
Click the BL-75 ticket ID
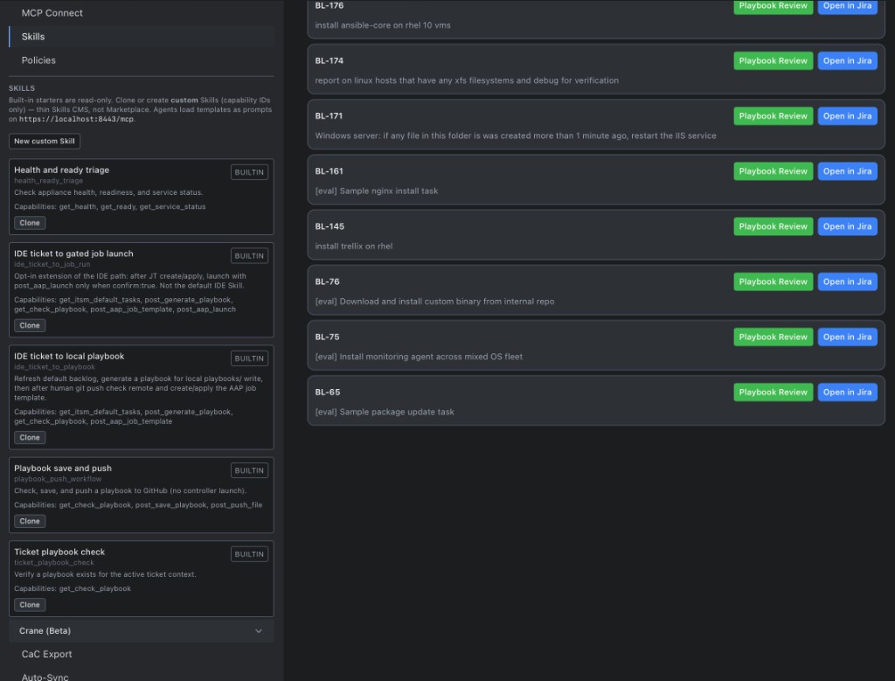(327, 337)
